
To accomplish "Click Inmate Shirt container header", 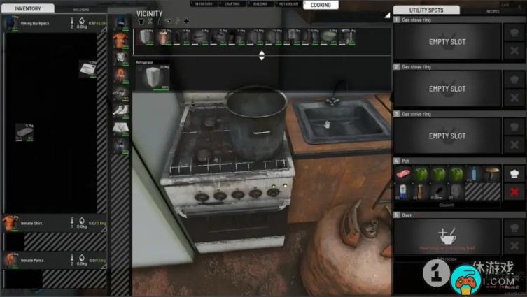I will pyautogui.click(x=55, y=223).
